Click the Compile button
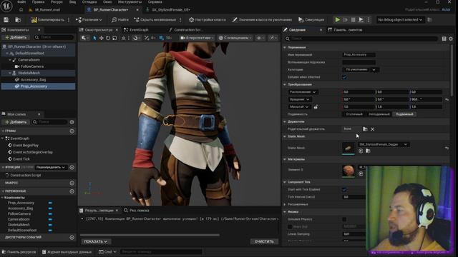458x257 pixels. point(48,20)
